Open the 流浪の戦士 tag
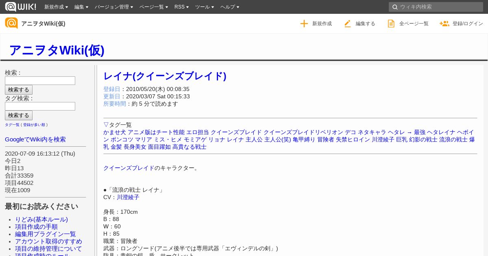Viewport: 488px width, 256px height. click(453, 139)
